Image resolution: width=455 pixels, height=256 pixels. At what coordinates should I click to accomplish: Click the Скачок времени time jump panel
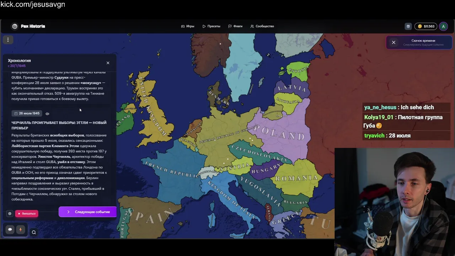click(419, 43)
